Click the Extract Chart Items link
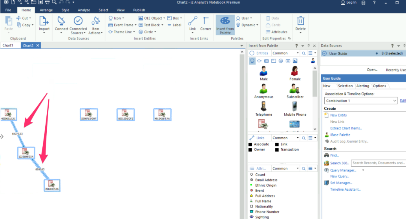 [346, 128]
